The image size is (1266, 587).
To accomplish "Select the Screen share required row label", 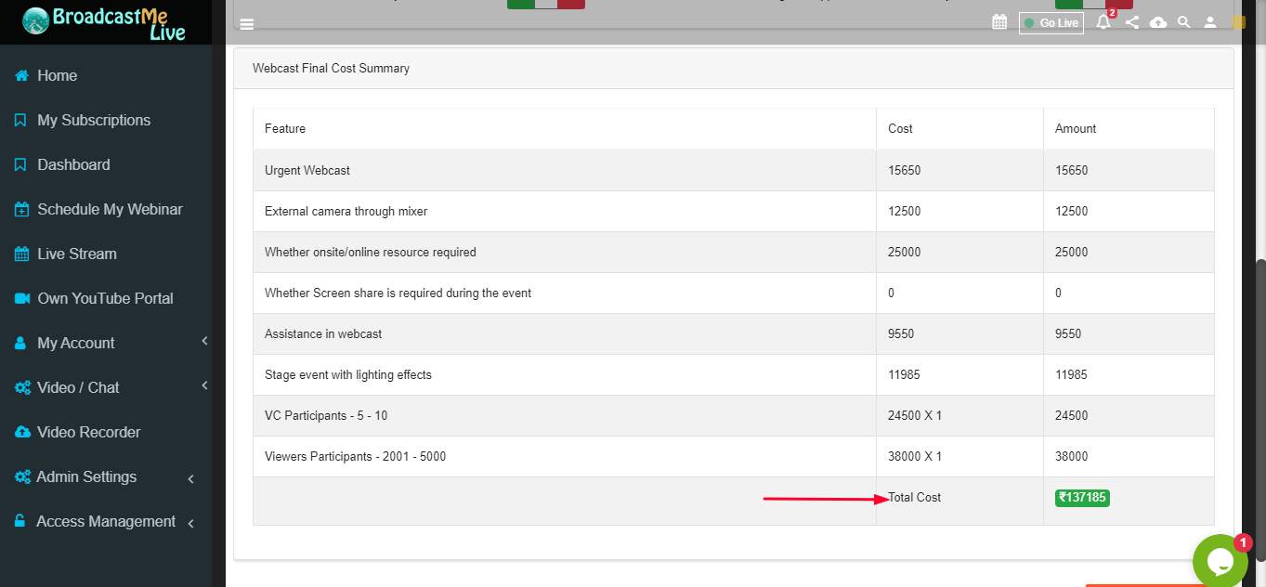I will pyautogui.click(x=398, y=293).
